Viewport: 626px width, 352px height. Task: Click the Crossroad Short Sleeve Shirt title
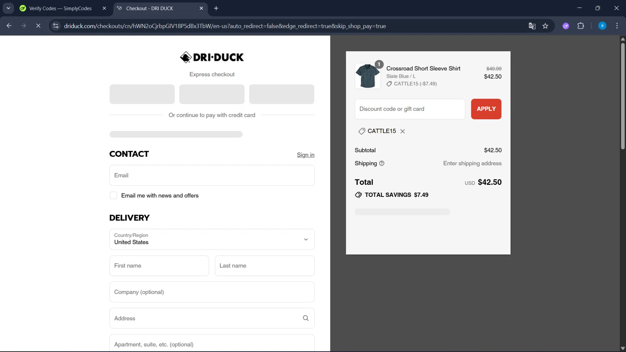tap(423, 68)
